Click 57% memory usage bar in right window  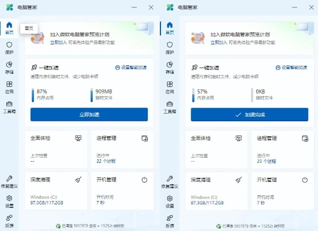pyautogui.click(x=193, y=95)
